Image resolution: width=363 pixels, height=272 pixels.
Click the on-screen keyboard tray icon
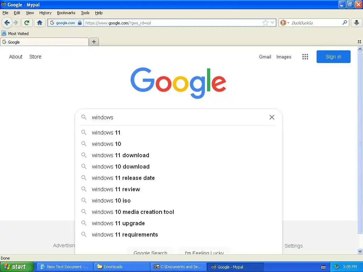(x=323, y=267)
